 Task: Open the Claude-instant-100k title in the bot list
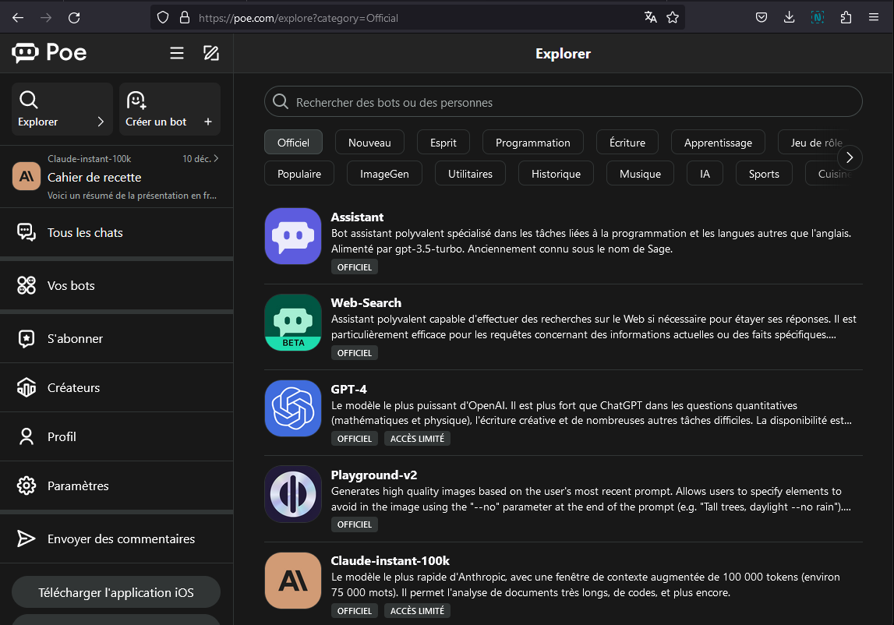390,560
